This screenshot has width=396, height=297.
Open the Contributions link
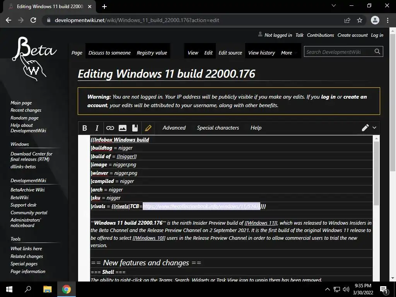320,35
